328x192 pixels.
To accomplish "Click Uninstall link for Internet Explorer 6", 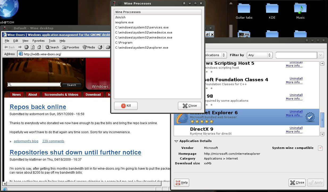I will tap(296, 112).
